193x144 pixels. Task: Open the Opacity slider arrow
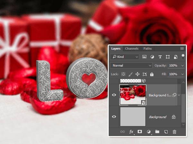click(x=182, y=66)
